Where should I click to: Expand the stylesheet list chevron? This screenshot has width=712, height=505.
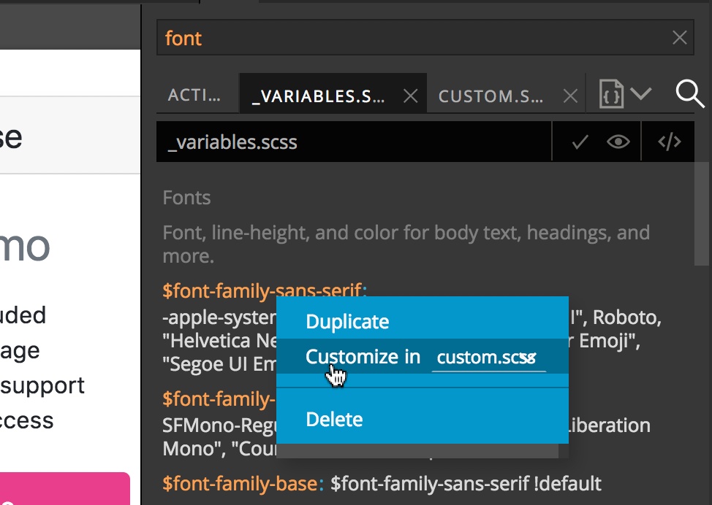coord(640,94)
